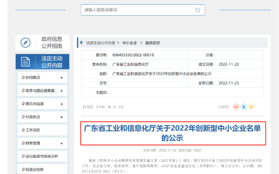This screenshot has width=279, height=174.
Task: Open the 行政执法 menu item
Action: coord(42,117)
